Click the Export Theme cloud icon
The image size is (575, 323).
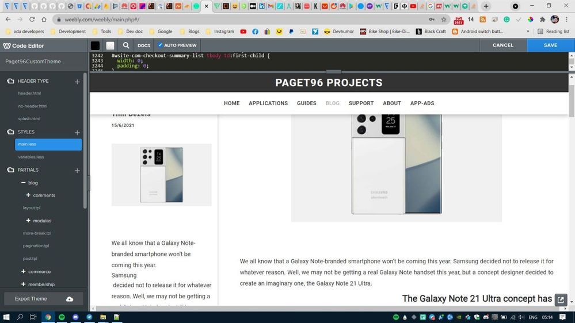(x=70, y=299)
